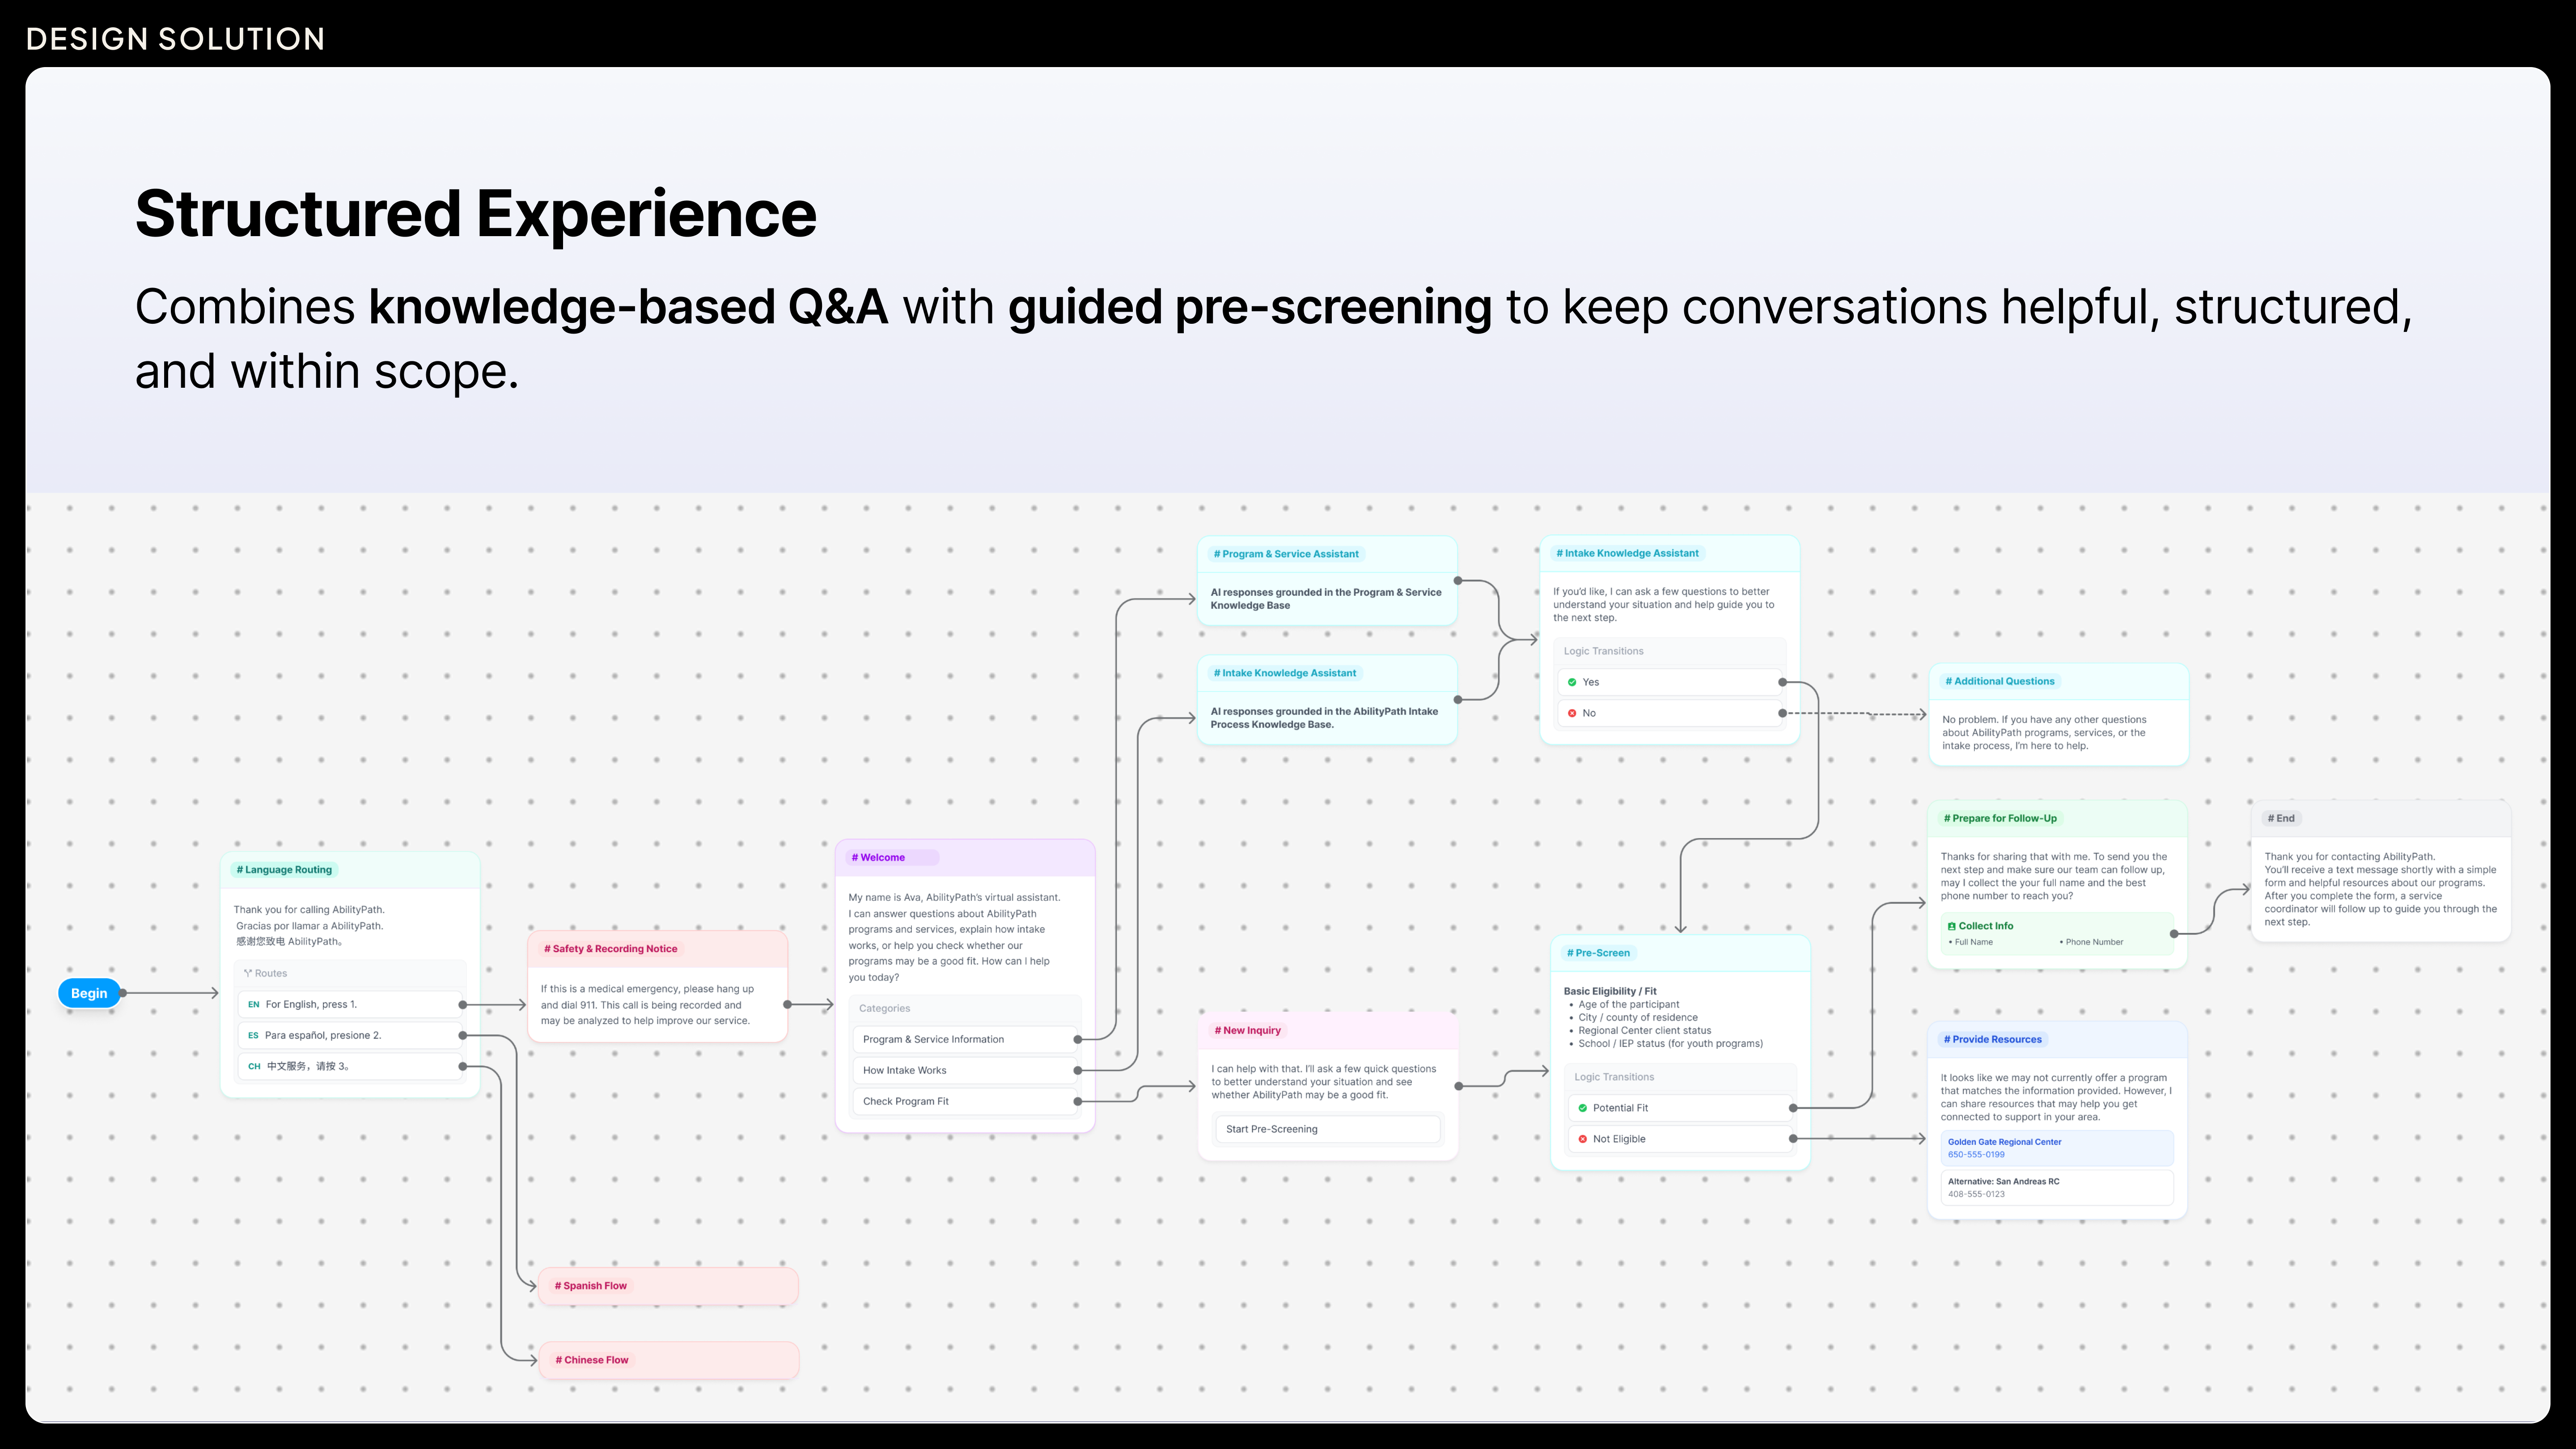Open the '# Safety & Recording Notice' label
2576x1449 pixels.
(611, 948)
